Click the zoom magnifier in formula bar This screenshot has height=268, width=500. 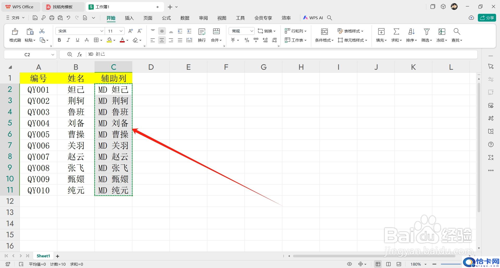70,54
